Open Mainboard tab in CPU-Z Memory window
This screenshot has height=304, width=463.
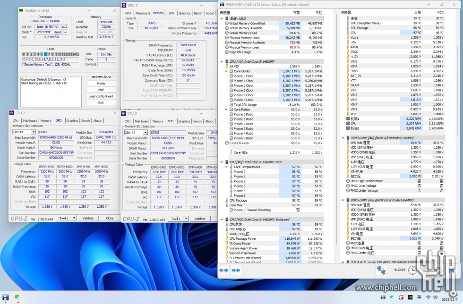point(142,13)
